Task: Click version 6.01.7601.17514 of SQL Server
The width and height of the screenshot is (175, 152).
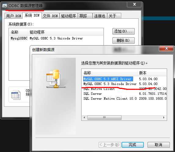Action: [153, 94]
